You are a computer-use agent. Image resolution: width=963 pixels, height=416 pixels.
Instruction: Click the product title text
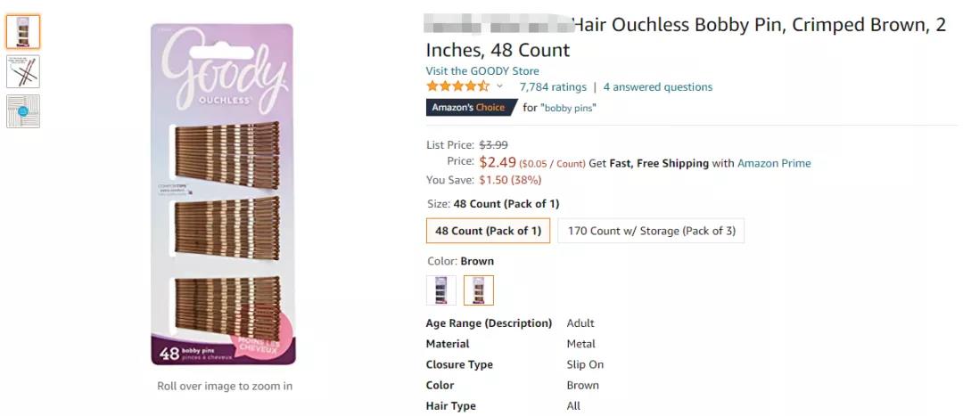tap(685, 37)
